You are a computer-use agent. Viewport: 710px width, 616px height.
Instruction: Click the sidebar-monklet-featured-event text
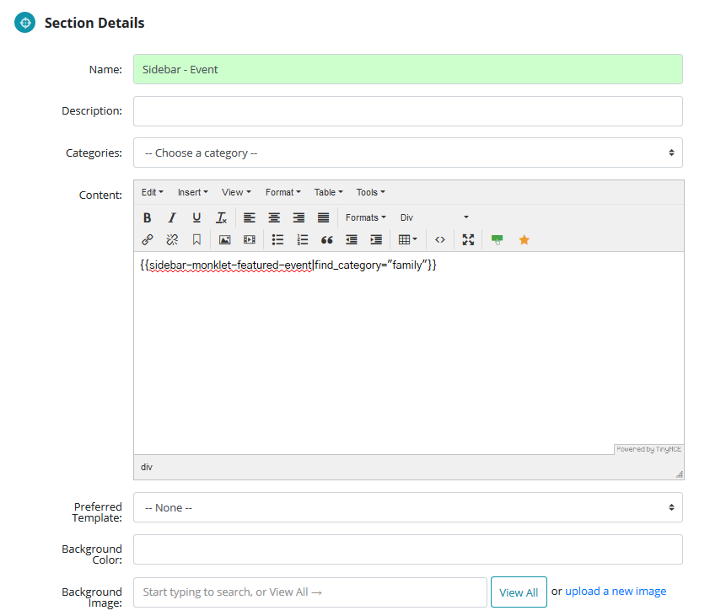[x=230, y=265]
